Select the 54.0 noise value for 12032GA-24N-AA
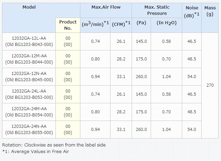Image resolution: width=221 pixels, height=161 pixels. 192,130
